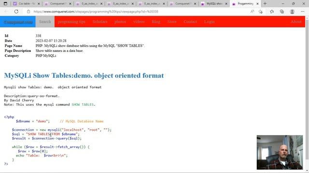
Task: Open Settings and more ellipsis menu
Action: (x=303, y=12)
